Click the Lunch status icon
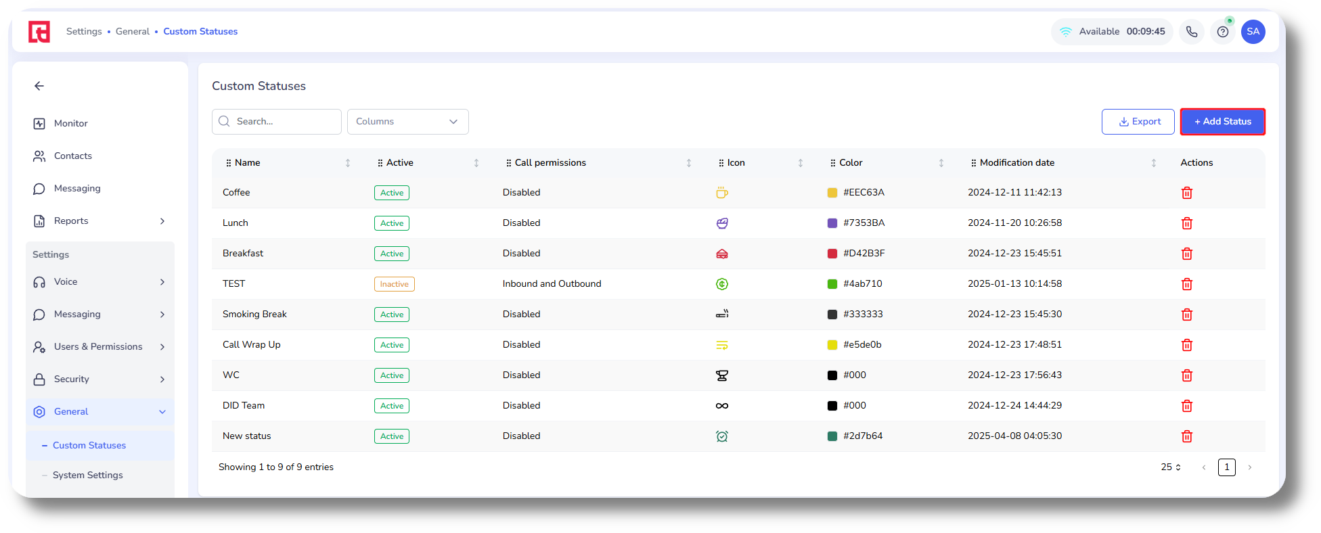 tap(722, 223)
